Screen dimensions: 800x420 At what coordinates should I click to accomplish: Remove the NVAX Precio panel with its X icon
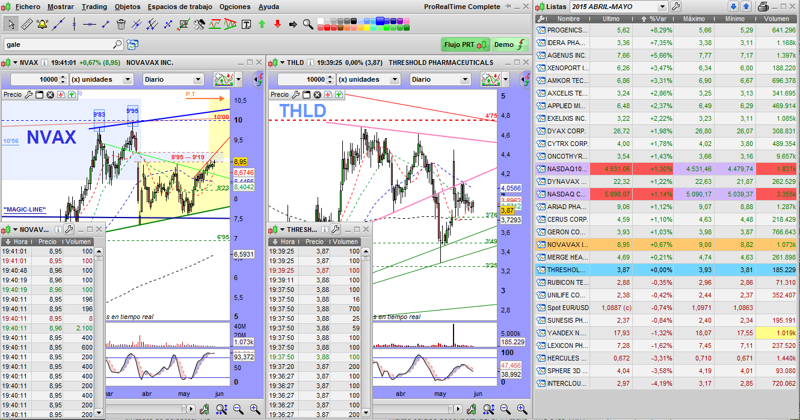coord(50,94)
